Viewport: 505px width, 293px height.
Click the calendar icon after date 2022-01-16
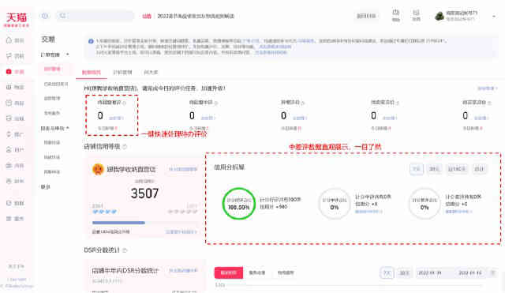pos(492,273)
